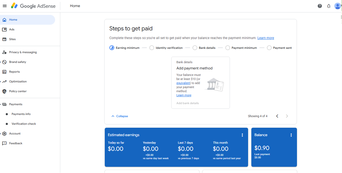Click the Steps to get paid heading
The width and height of the screenshot is (342, 173).
pos(131,28)
